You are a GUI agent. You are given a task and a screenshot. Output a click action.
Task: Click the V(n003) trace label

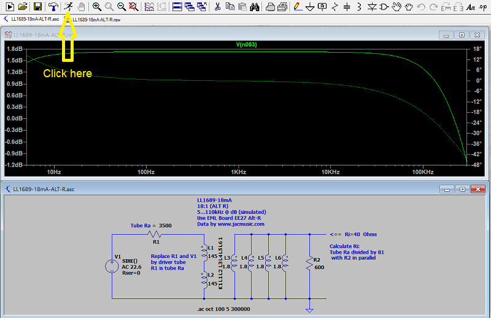coord(247,44)
